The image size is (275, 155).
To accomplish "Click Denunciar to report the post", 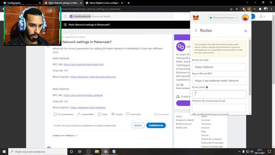I will click(134, 115).
